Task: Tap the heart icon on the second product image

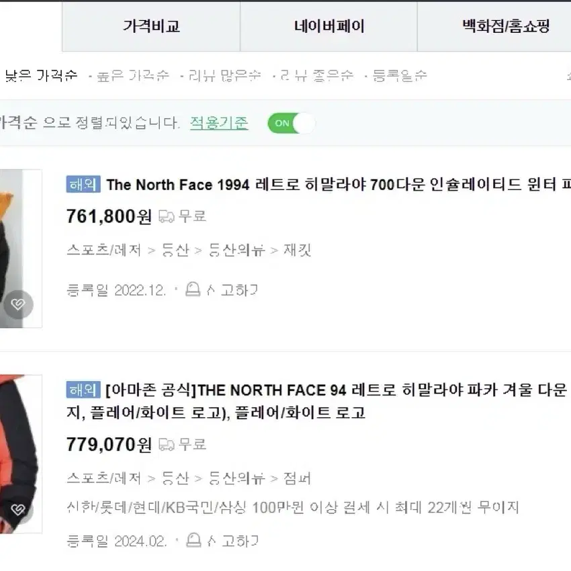Action: [x=18, y=509]
